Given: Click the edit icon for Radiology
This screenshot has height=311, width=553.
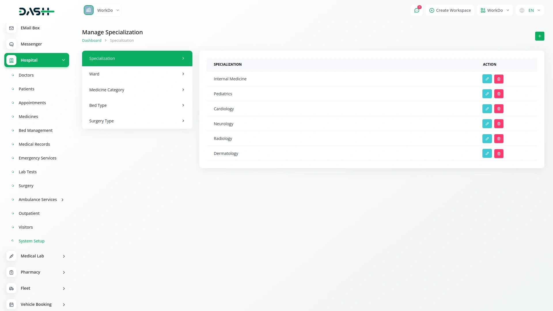Looking at the screenshot, I should (x=487, y=139).
